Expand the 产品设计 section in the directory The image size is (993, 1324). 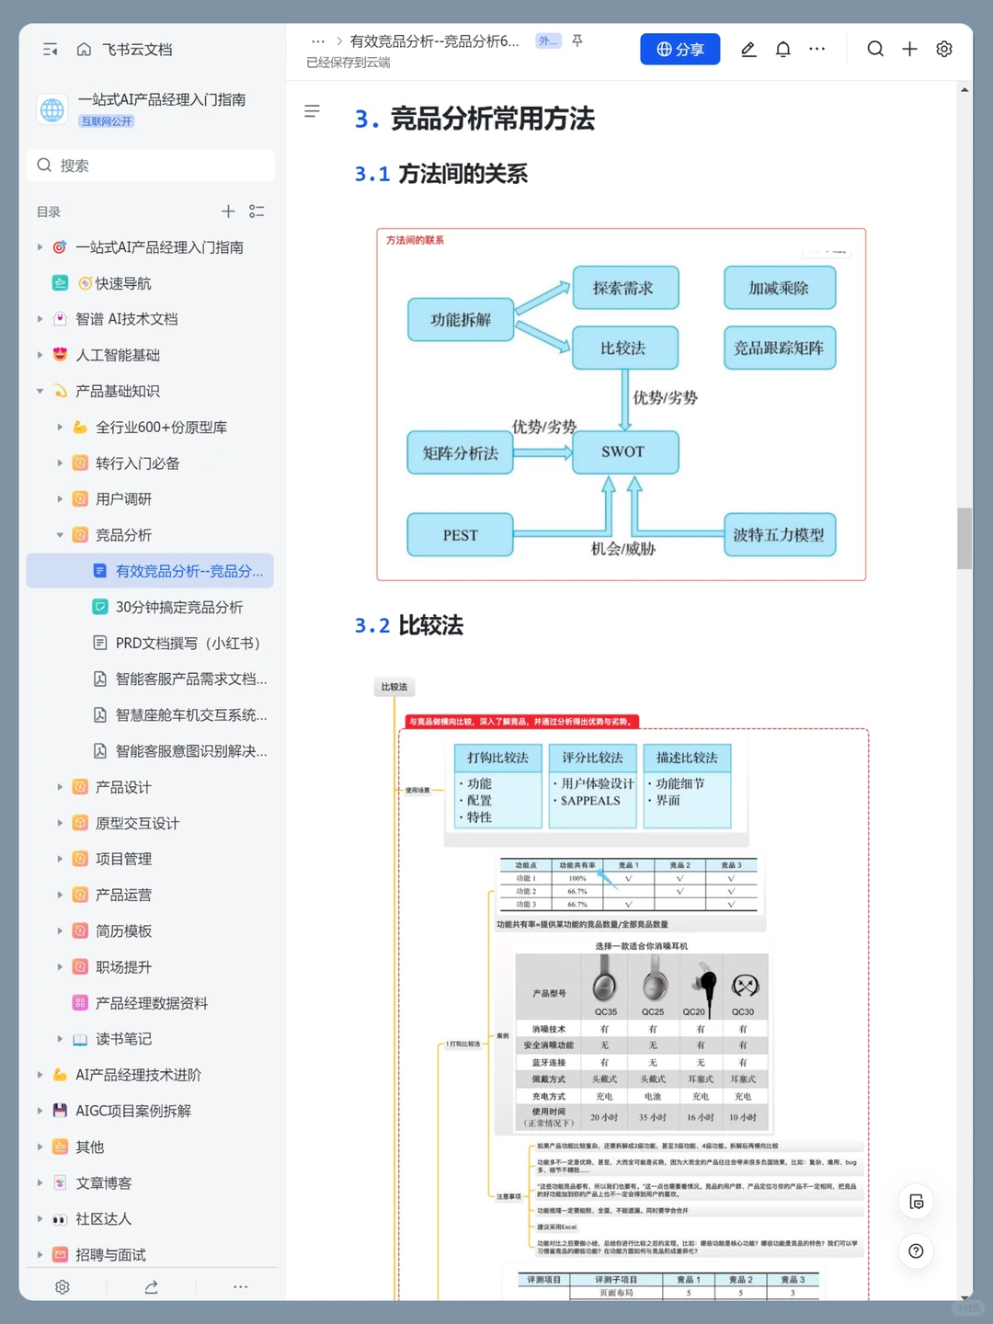(x=59, y=787)
